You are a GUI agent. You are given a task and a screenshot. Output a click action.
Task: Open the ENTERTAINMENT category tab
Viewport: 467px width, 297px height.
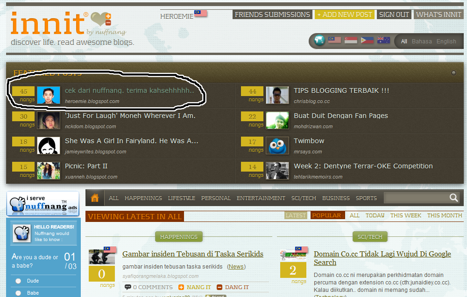[261, 198]
